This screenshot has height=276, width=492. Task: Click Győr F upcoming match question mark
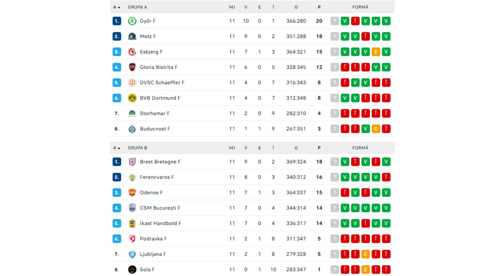coord(335,21)
